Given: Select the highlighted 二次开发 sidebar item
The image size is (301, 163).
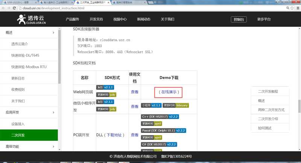Looking at the screenshot, I should coord(29,135).
